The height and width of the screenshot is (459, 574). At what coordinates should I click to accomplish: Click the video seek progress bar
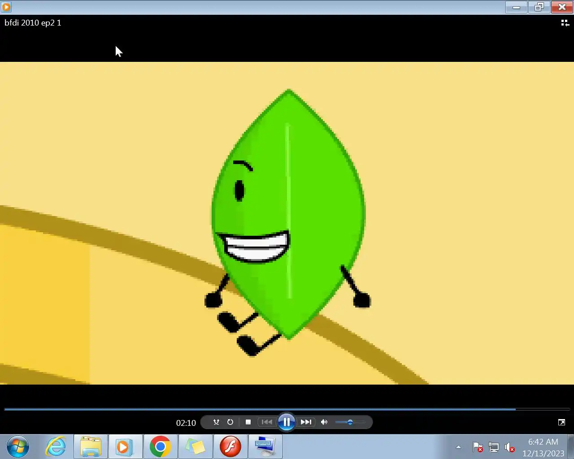[x=287, y=409]
